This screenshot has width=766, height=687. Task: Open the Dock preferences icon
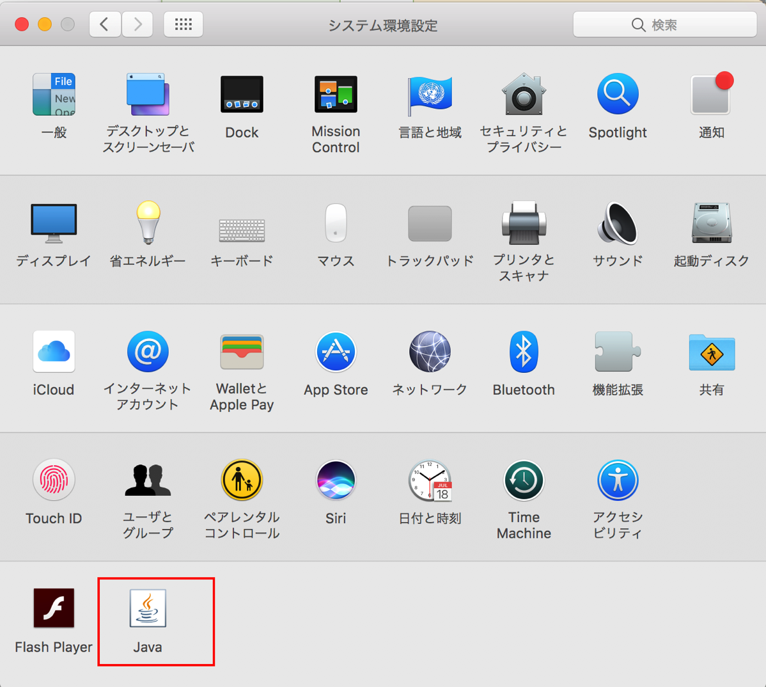[x=242, y=94]
